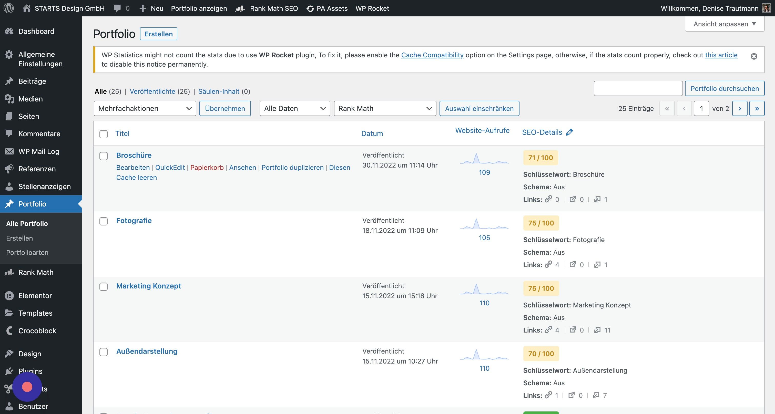Sort the table by Datum column
This screenshot has height=414, width=775.
(x=372, y=133)
